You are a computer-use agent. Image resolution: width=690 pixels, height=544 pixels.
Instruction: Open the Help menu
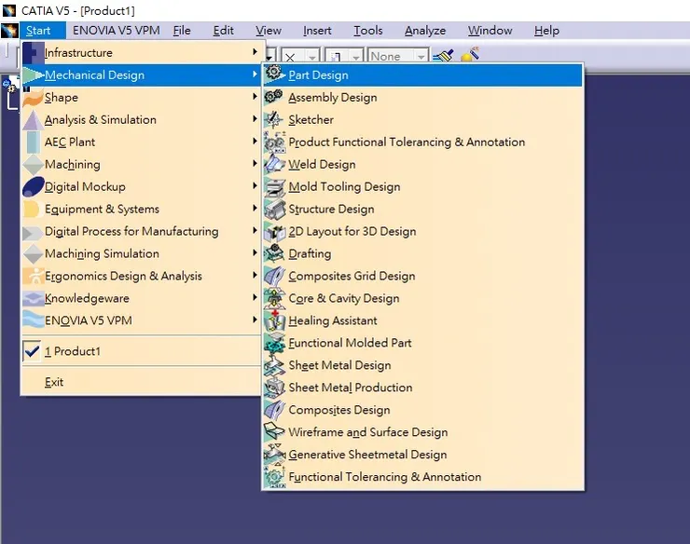coord(546,31)
